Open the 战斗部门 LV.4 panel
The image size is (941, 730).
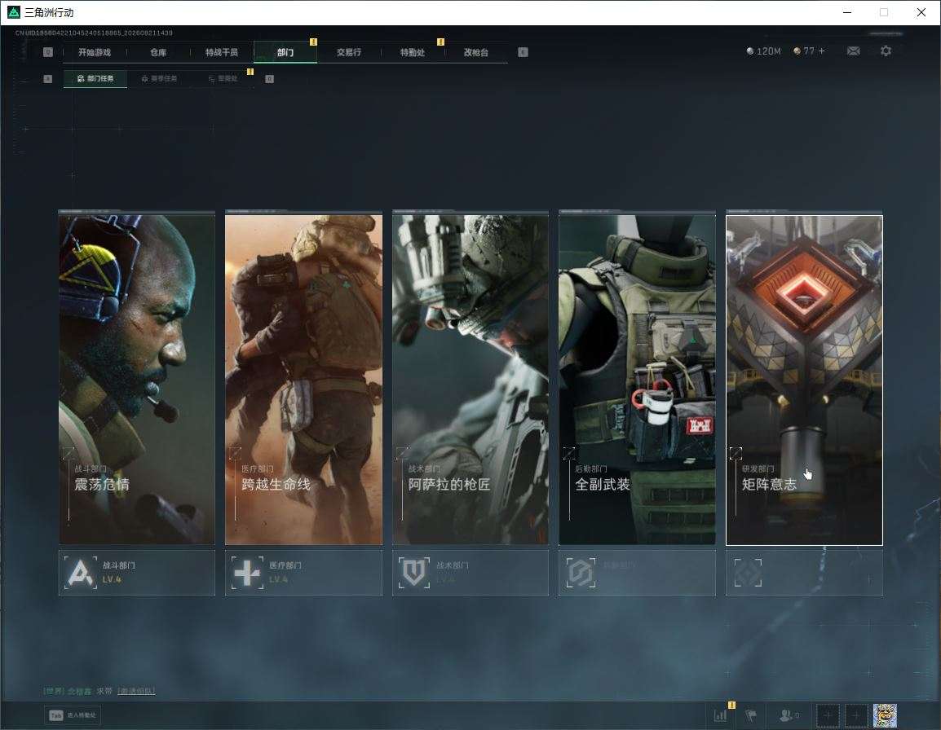coord(137,573)
